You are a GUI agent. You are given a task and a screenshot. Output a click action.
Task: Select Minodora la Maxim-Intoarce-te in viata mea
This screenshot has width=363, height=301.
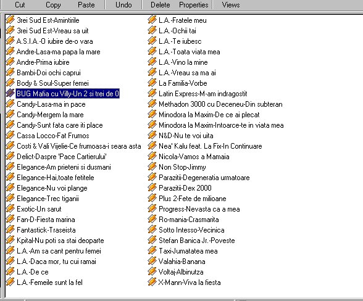[221, 125]
